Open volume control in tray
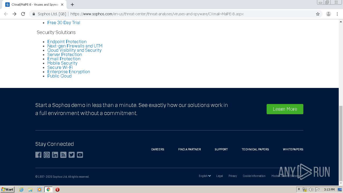This screenshot has height=193, width=343. [x=311, y=190]
